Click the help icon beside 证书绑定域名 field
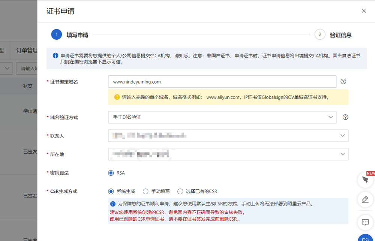The width and height of the screenshot is (375, 241). (x=343, y=82)
